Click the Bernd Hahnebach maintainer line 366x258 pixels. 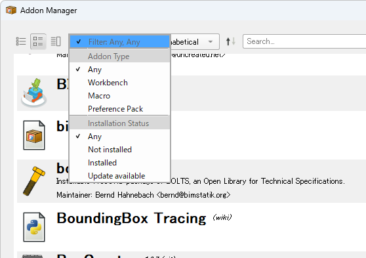pyautogui.click(x=144, y=195)
